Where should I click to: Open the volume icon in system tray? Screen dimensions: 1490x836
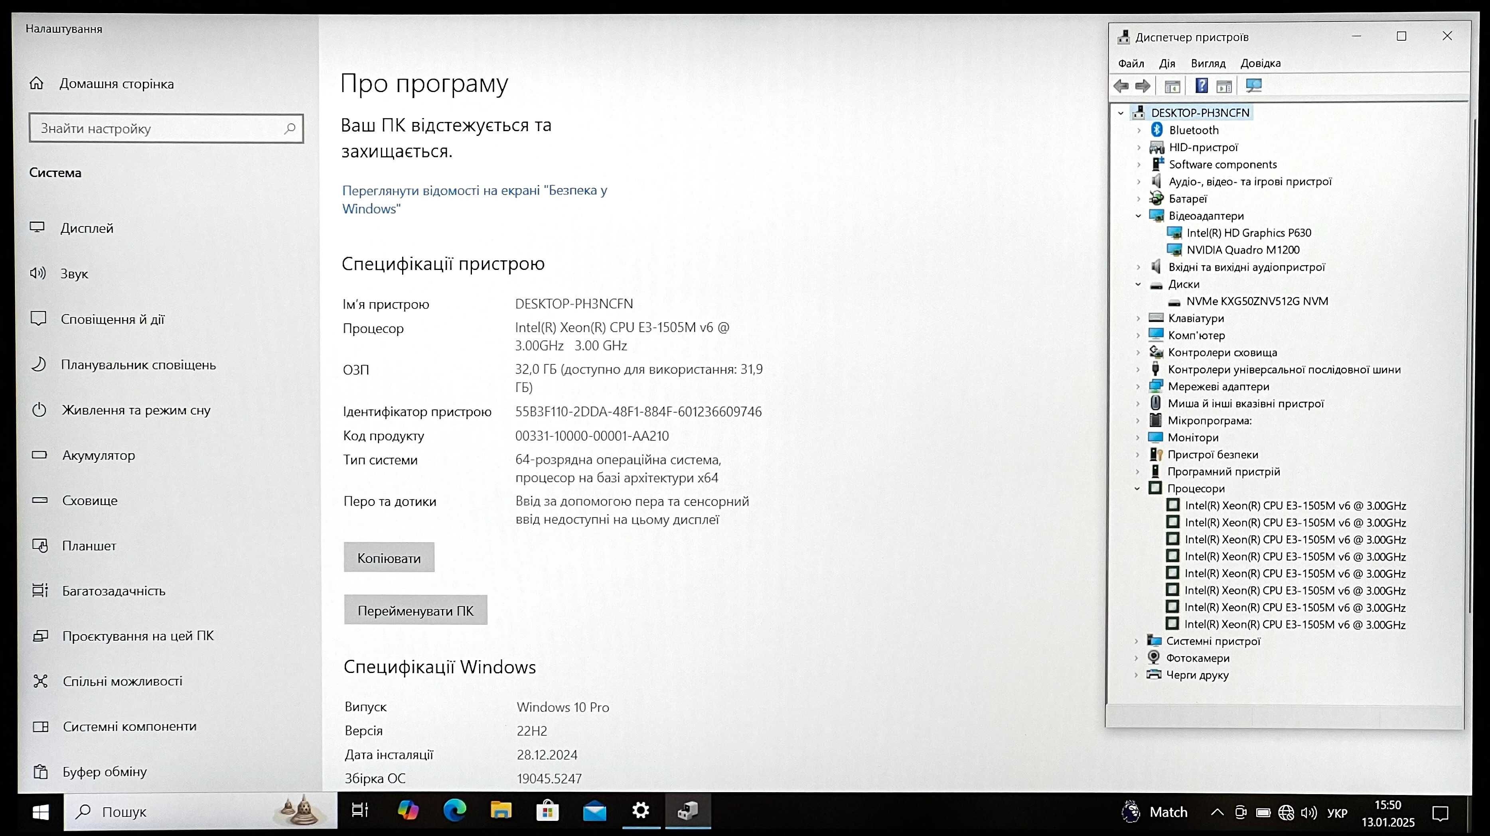pos(1308,813)
